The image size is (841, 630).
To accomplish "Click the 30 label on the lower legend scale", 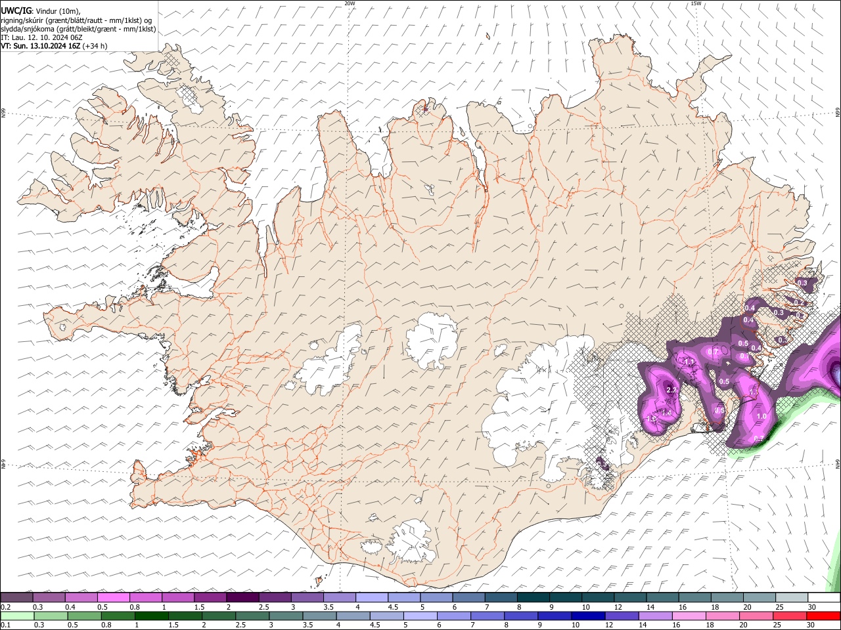I will point(810,625).
